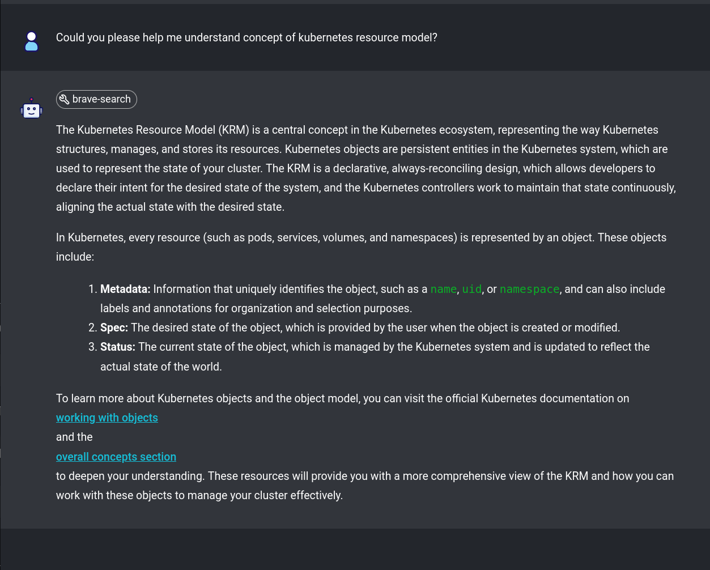Click the "In Kubernetes, every resource" paragraph
This screenshot has height=570, width=710.
click(361, 237)
